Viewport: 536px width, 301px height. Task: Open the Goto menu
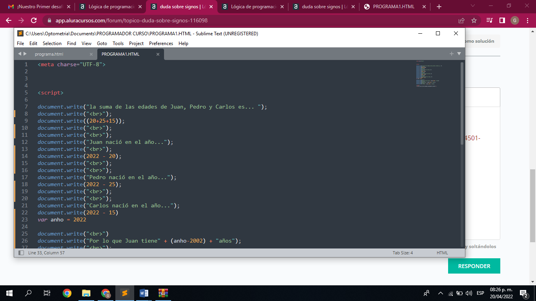[x=102, y=44]
